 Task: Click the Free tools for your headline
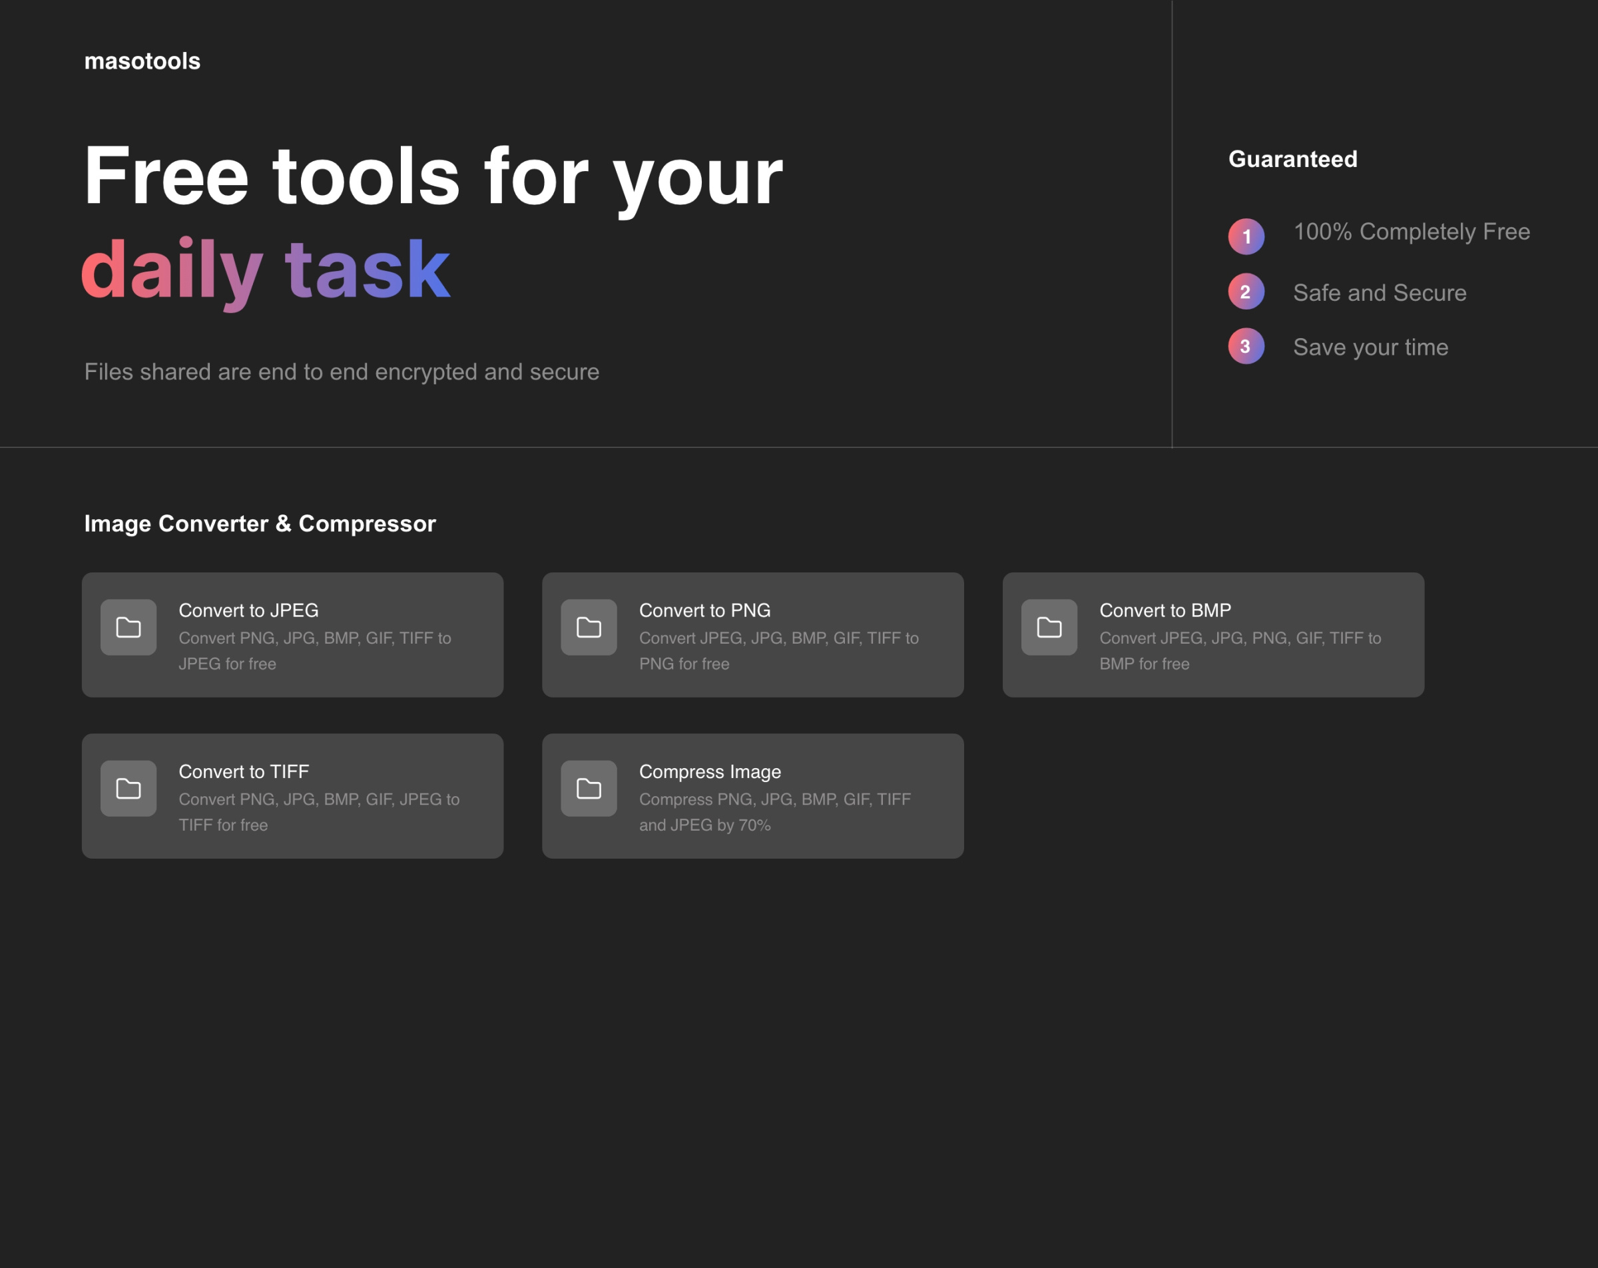coord(433,174)
